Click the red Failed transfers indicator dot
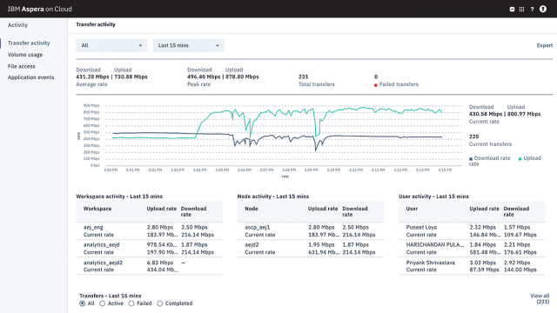The height and width of the screenshot is (313, 557). click(375, 85)
